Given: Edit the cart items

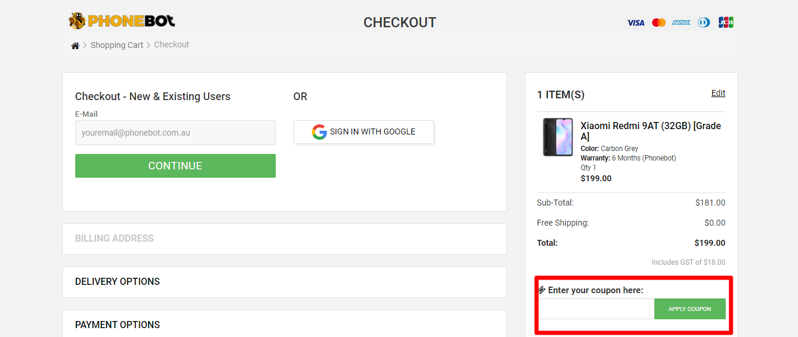Looking at the screenshot, I should pyautogui.click(x=718, y=93).
